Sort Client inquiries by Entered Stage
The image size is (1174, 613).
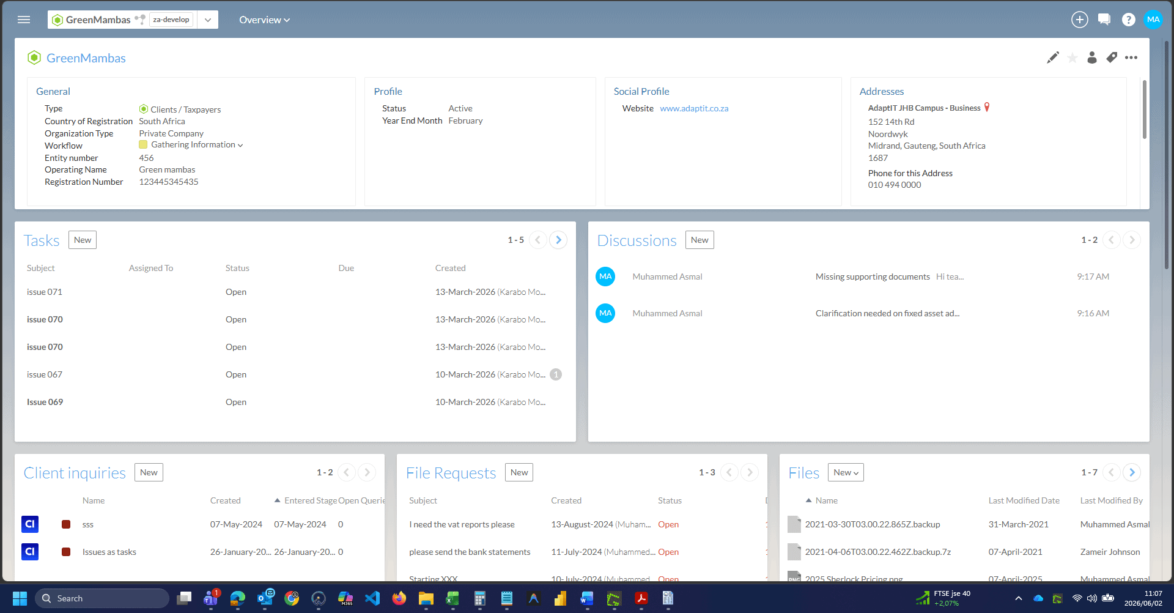(311, 500)
